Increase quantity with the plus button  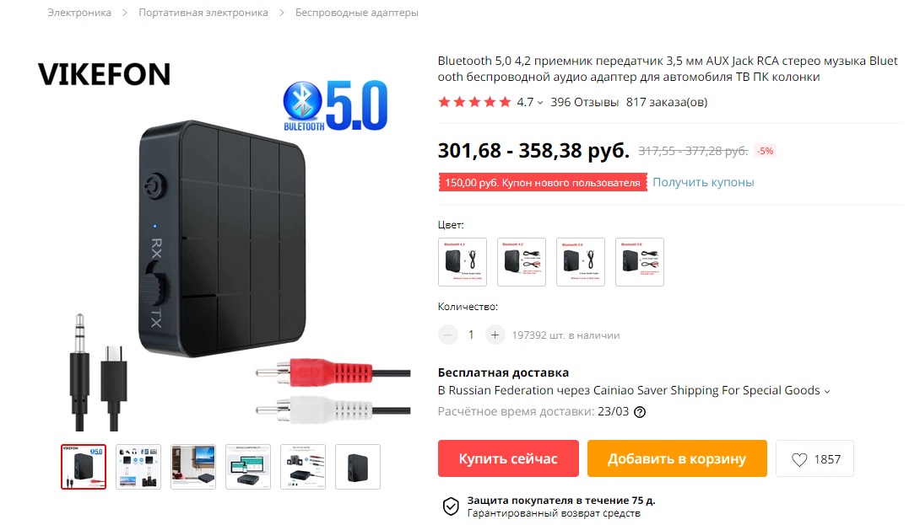[x=495, y=335]
